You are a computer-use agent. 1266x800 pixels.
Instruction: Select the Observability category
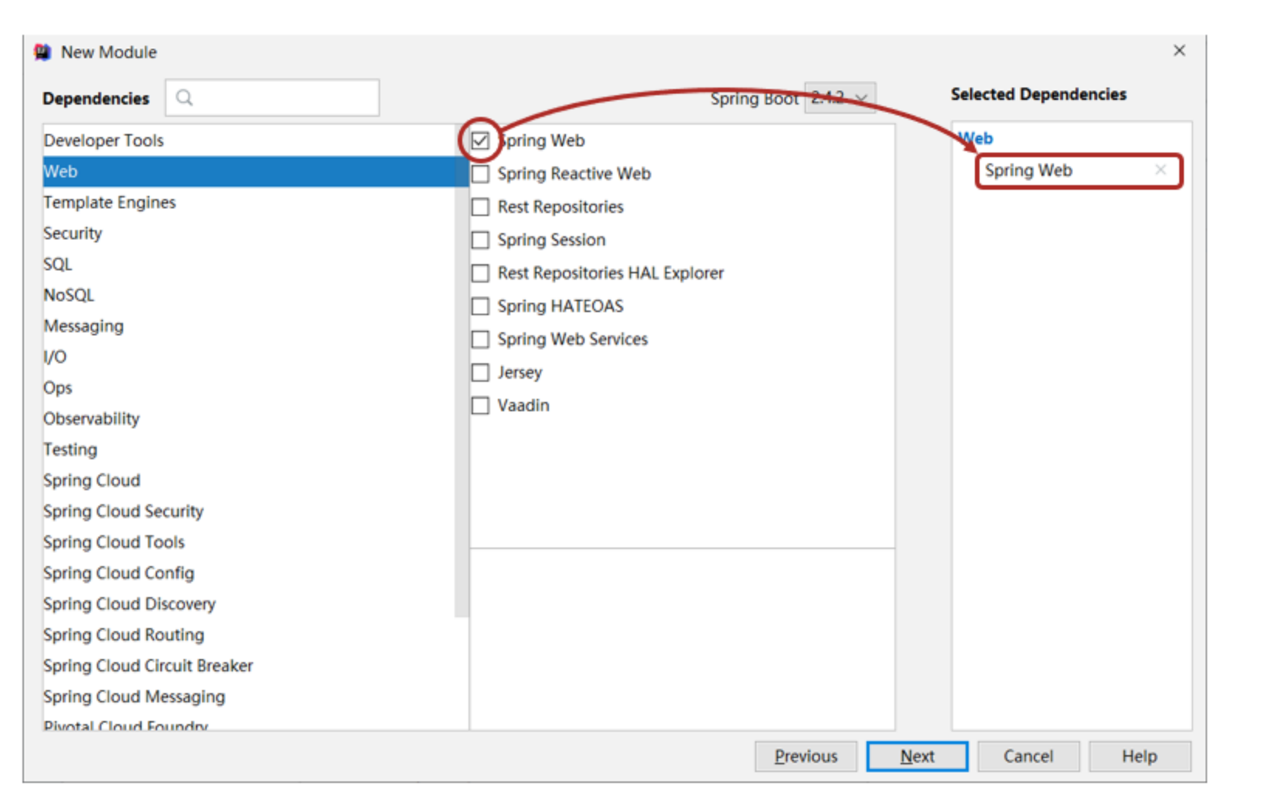coord(249,419)
